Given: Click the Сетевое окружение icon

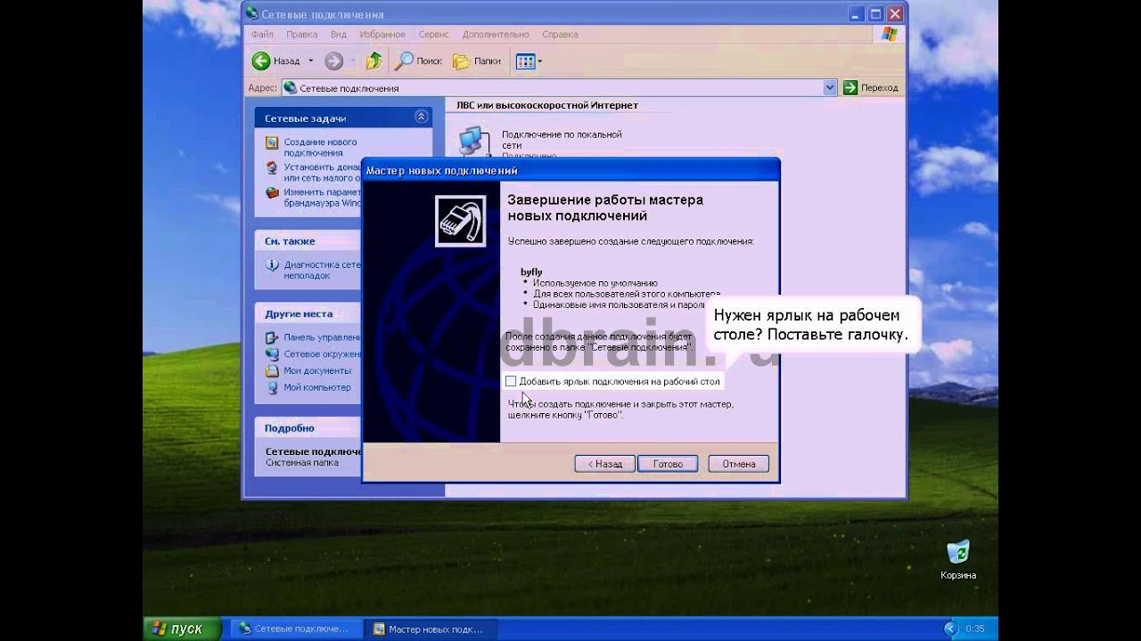Looking at the screenshot, I should click(x=273, y=353).
